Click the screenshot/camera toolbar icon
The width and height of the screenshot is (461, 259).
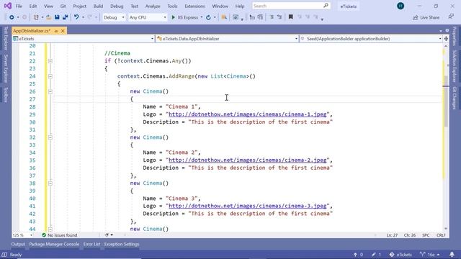236,17
